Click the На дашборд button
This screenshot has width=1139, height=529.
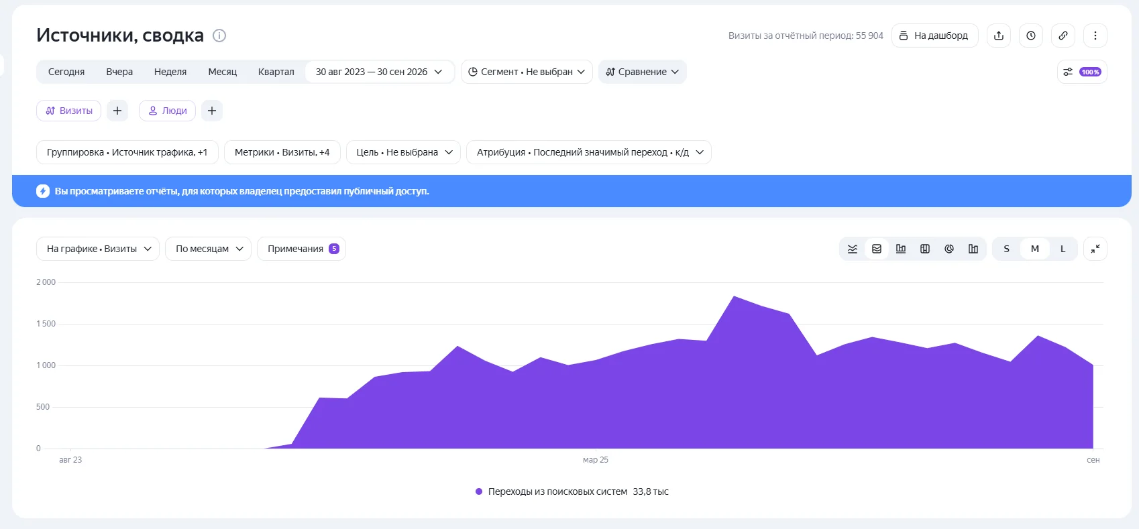coord(935,36)
